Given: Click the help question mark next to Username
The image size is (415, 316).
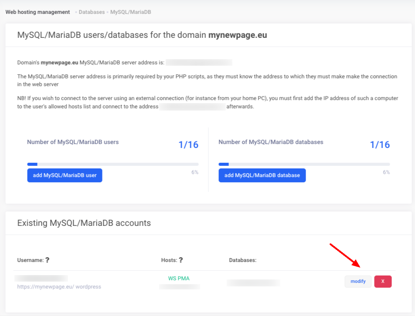Looking at the screenshot, I should pyautogui.click(x=47, y=260).
